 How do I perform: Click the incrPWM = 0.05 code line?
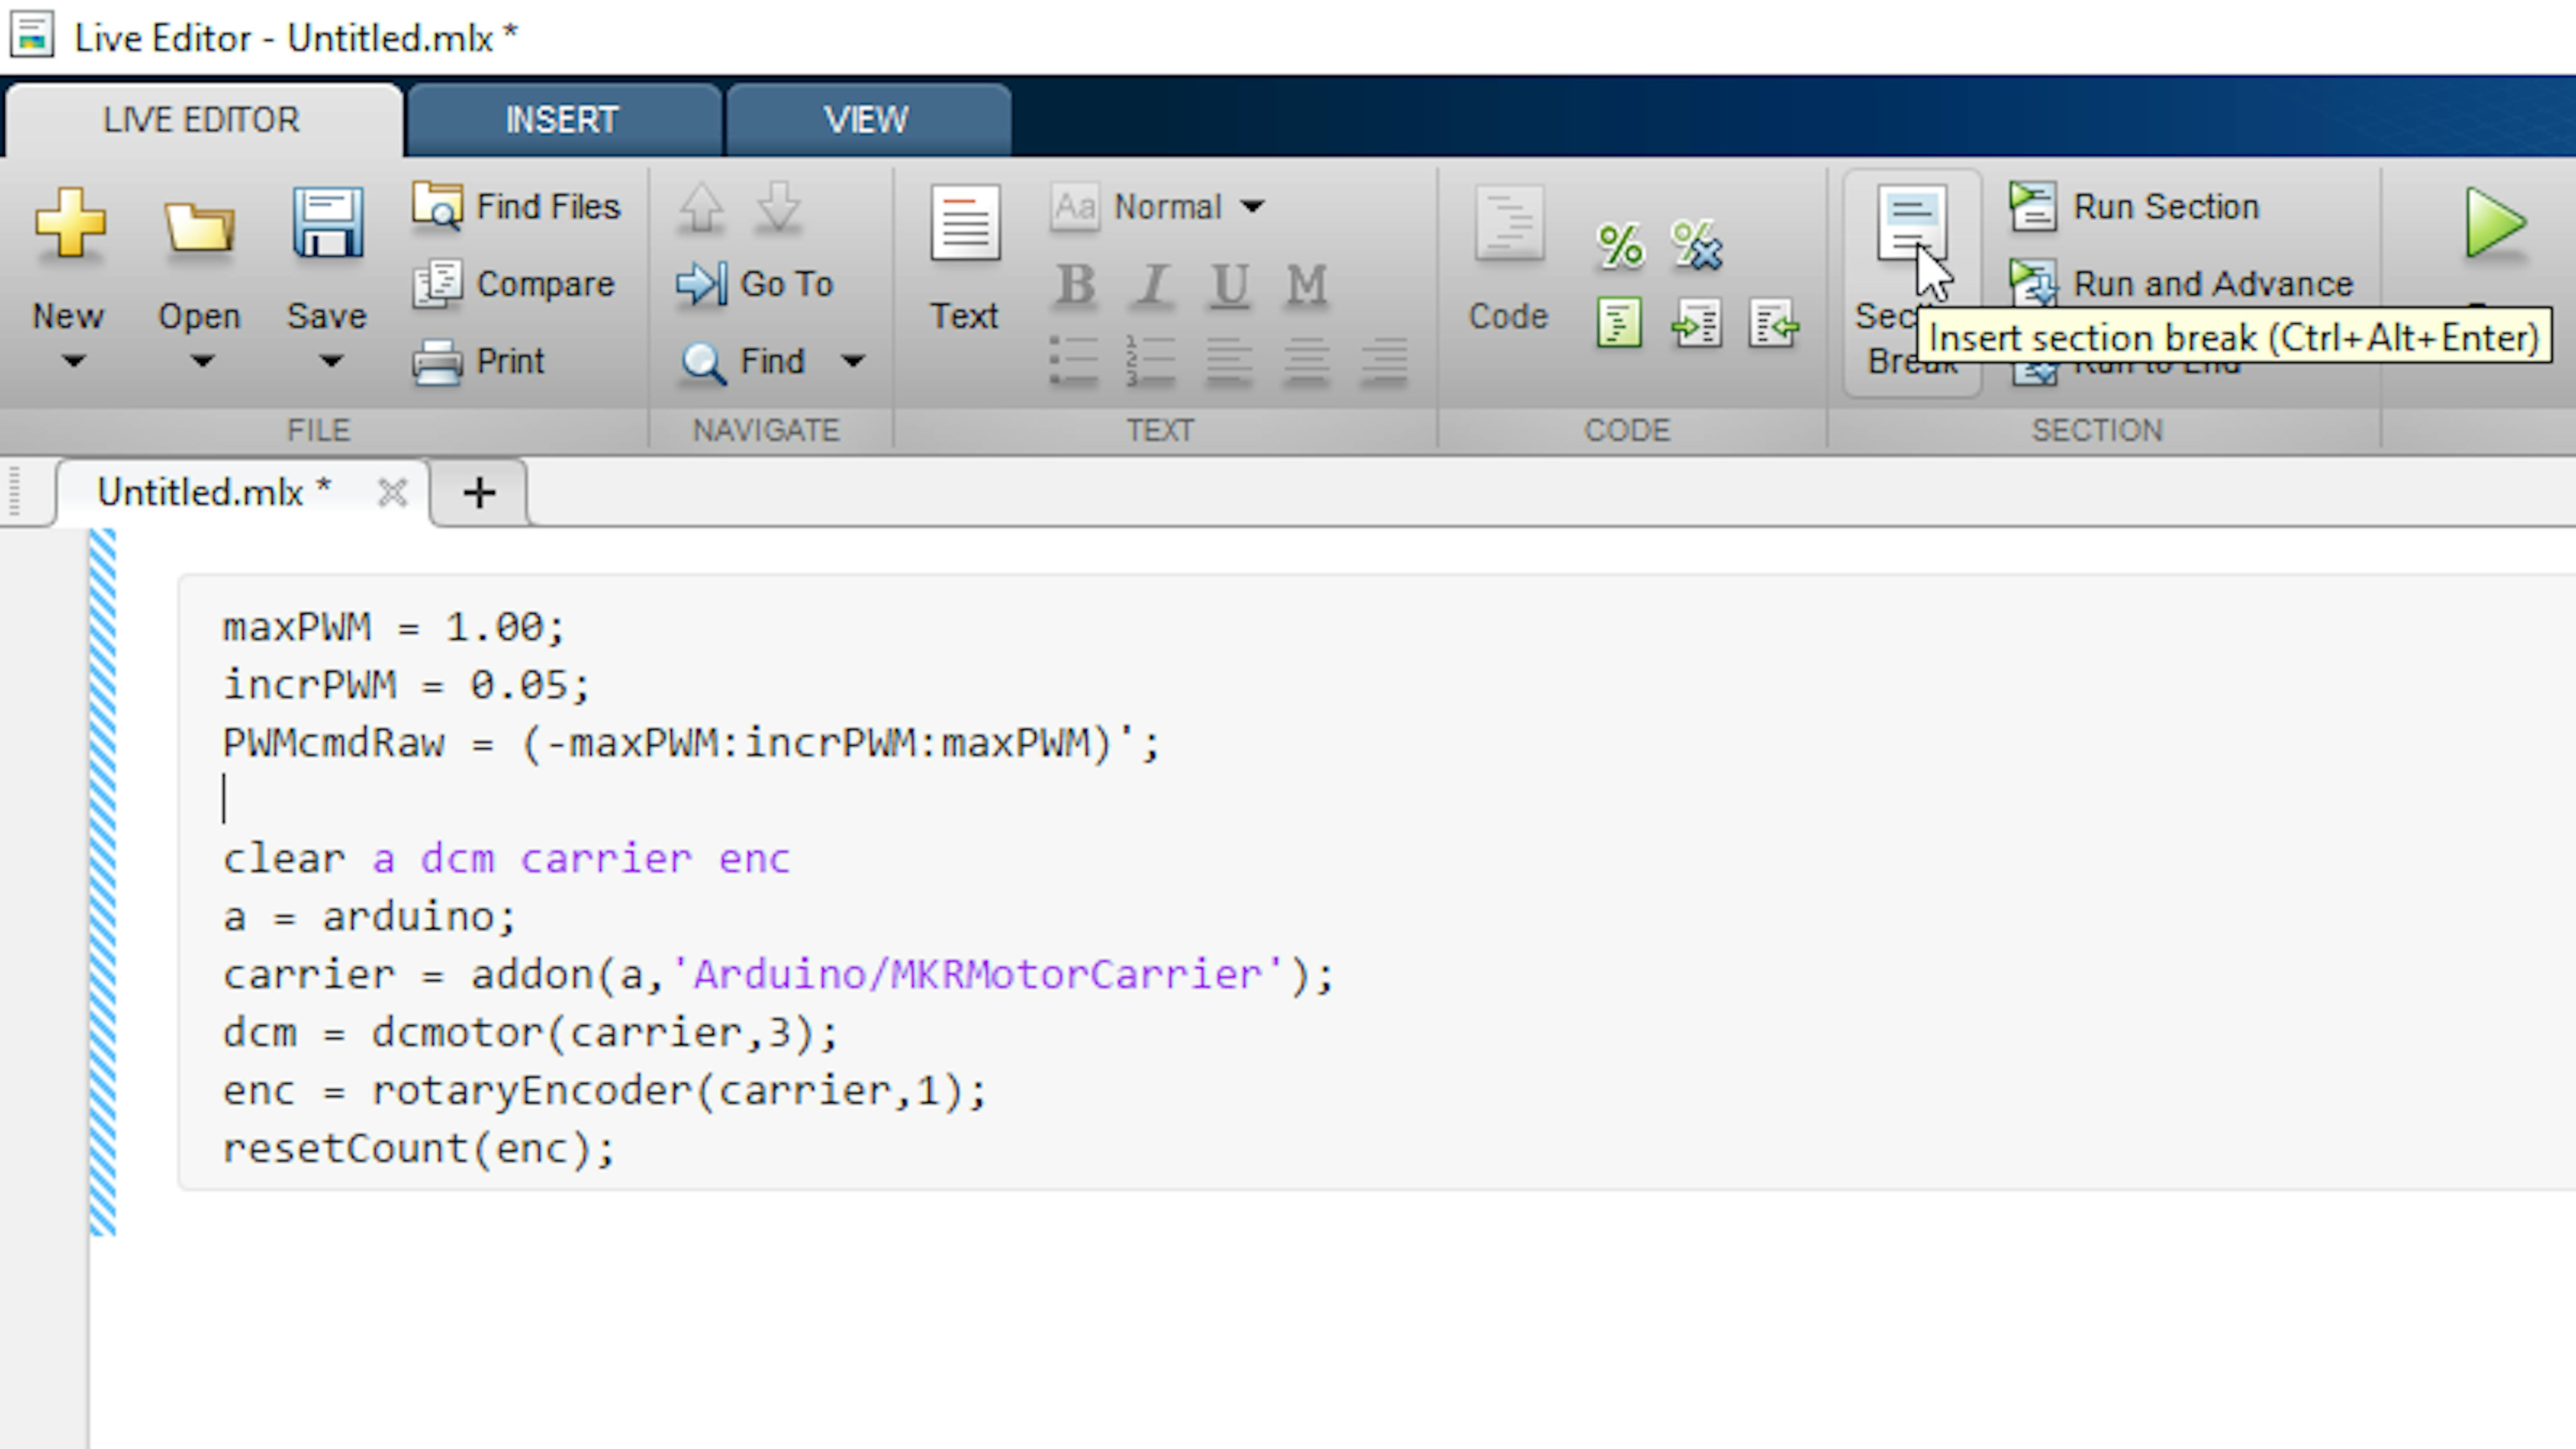point(406,686)
